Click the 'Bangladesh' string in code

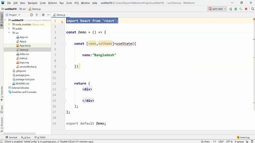(104, 55)
